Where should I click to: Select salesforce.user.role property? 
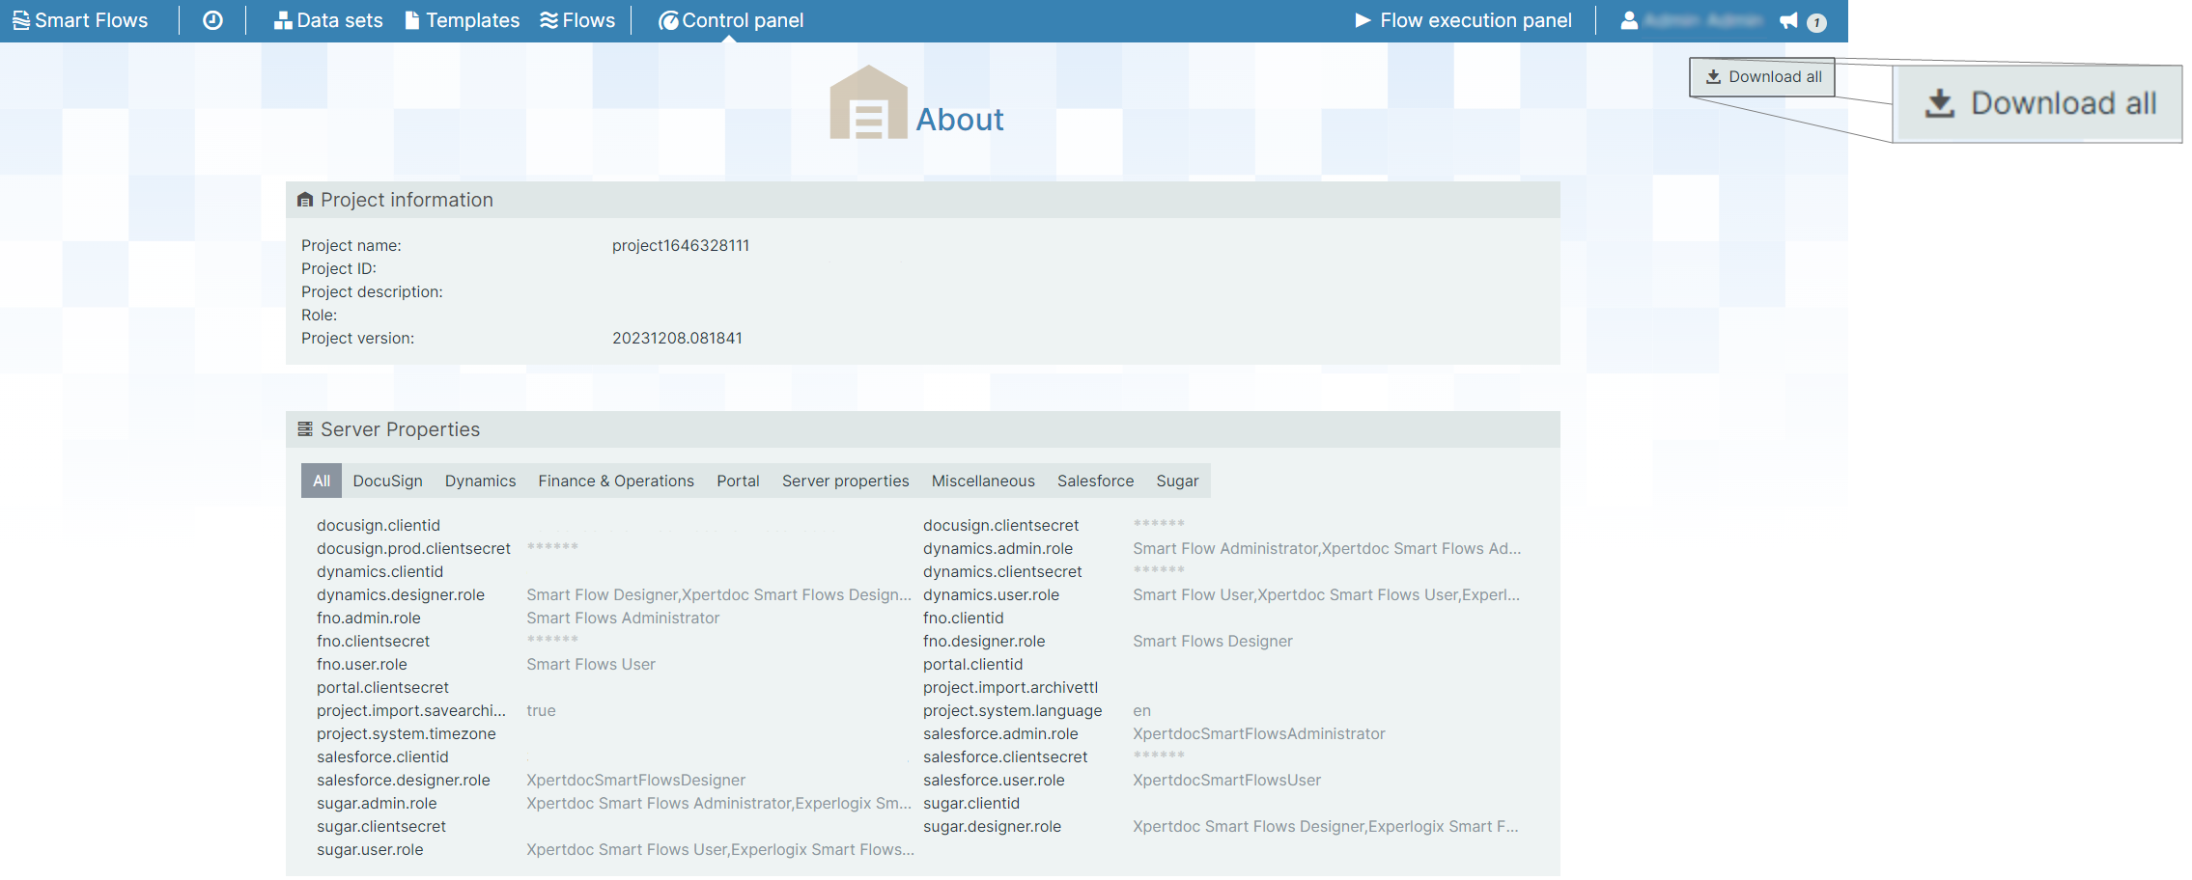(994, 780)
